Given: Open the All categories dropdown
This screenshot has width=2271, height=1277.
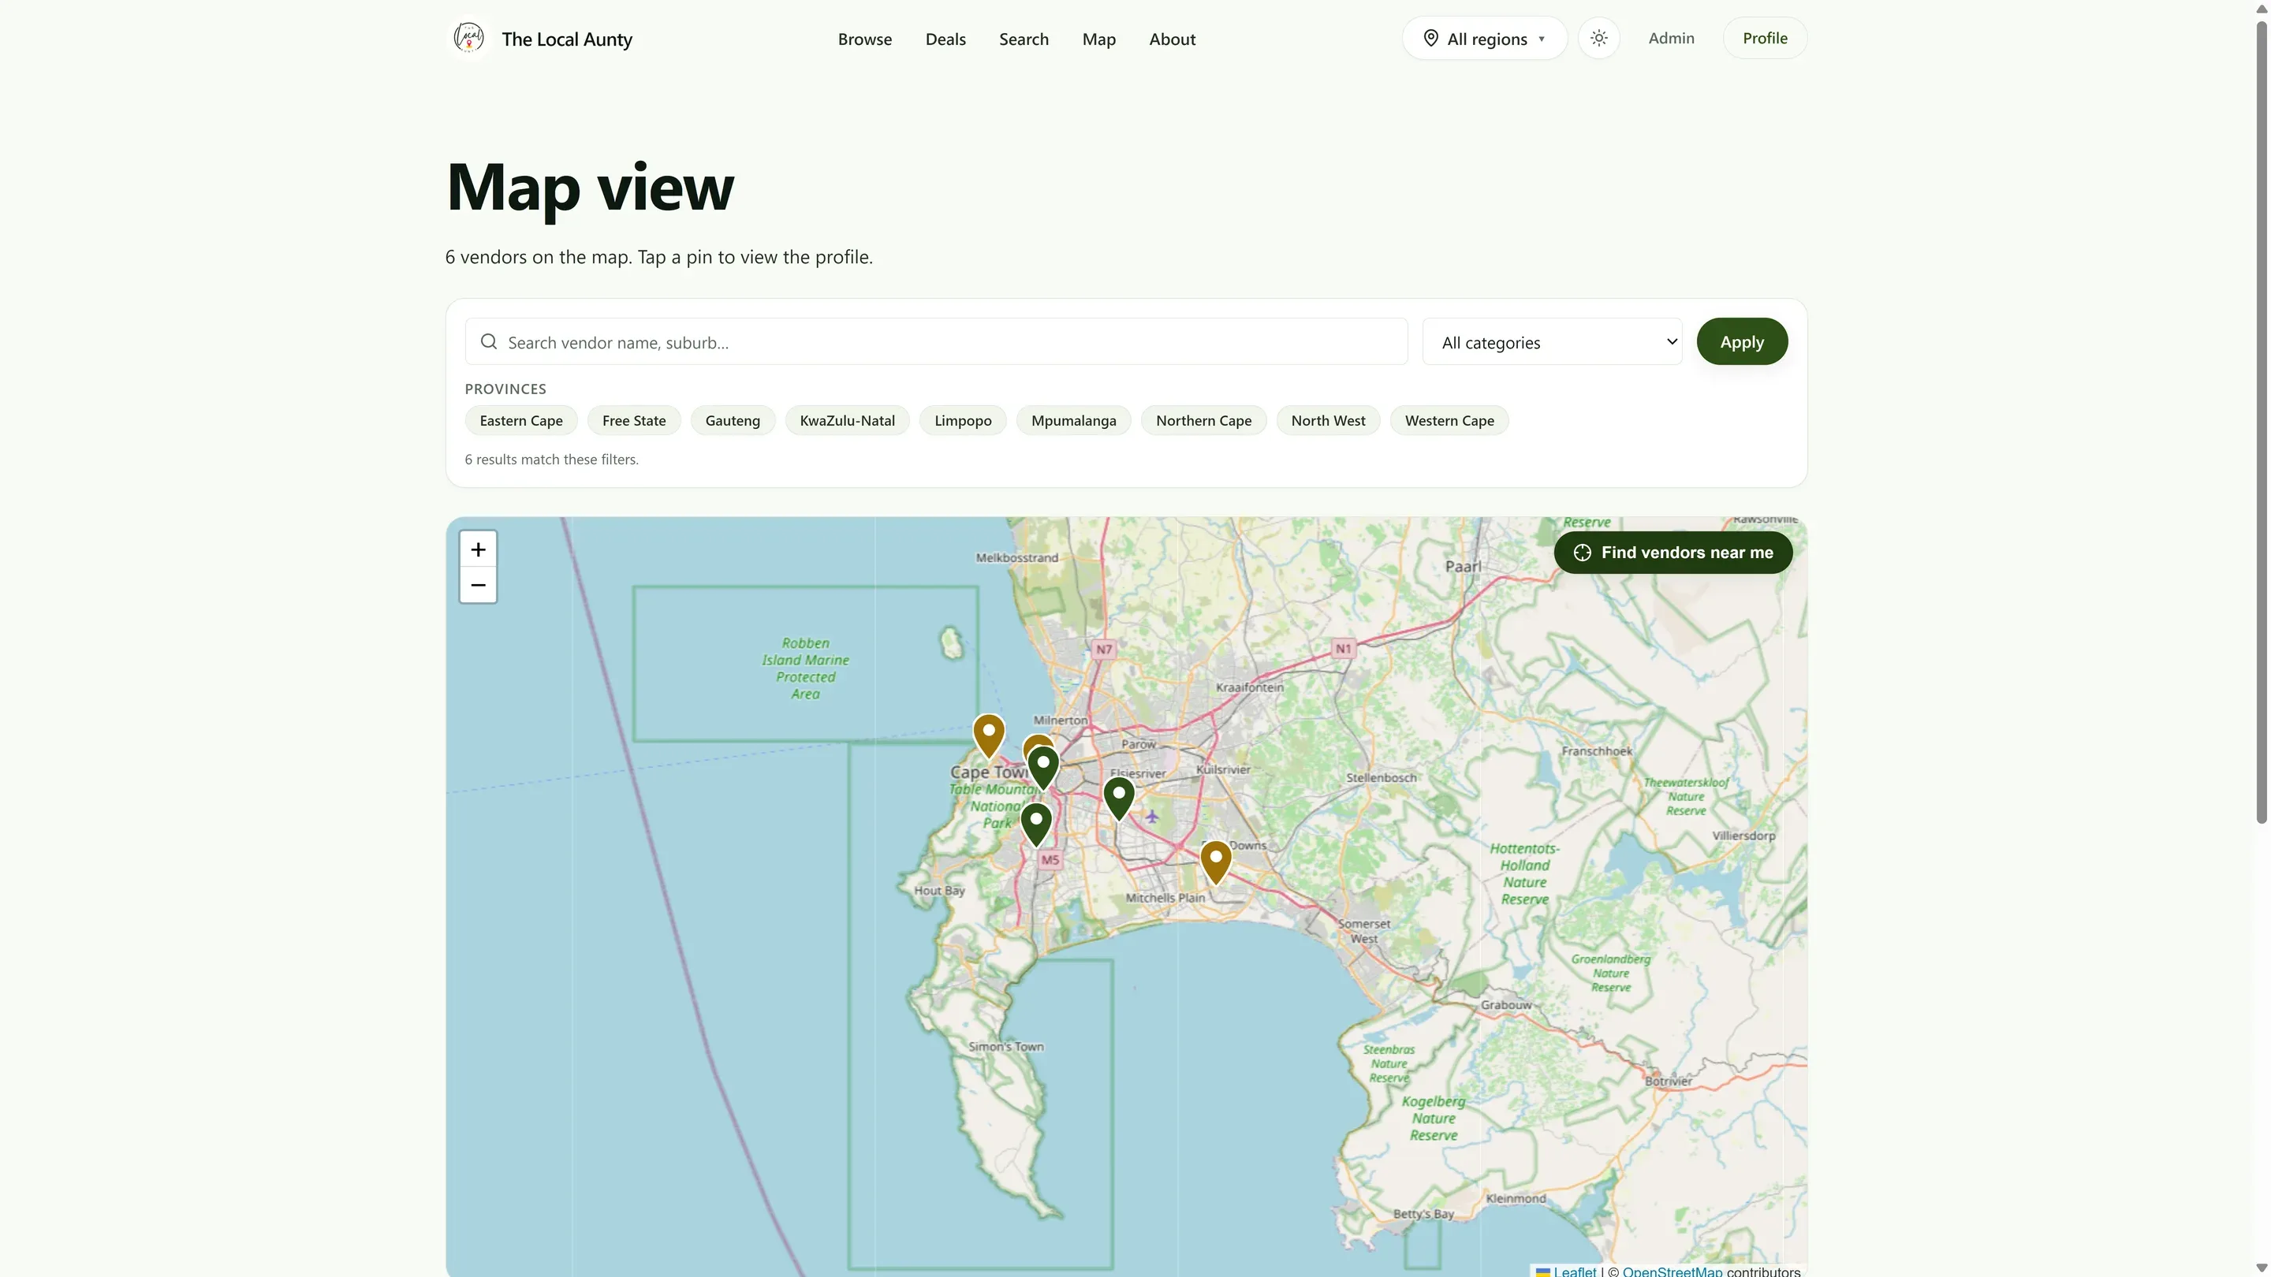Looking at the screenshot, I should tap(1552, 342).
